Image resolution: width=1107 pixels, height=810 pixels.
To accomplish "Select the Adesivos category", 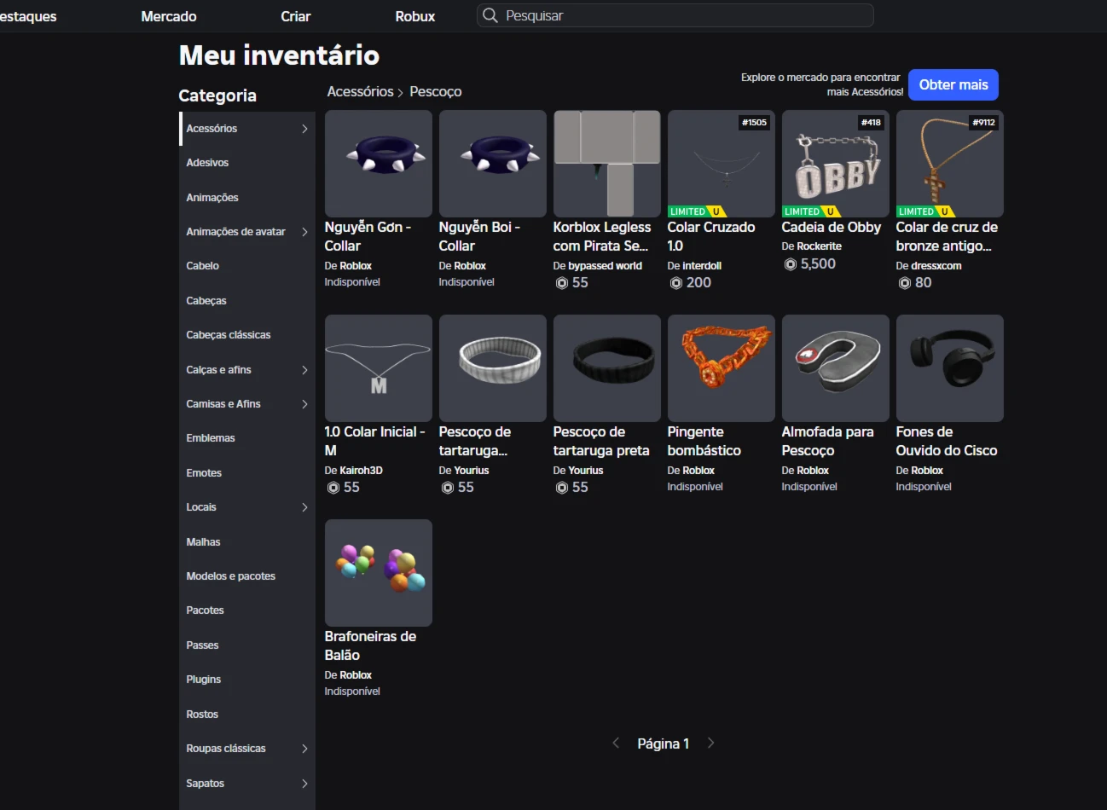I will click(x=246, y=163).
